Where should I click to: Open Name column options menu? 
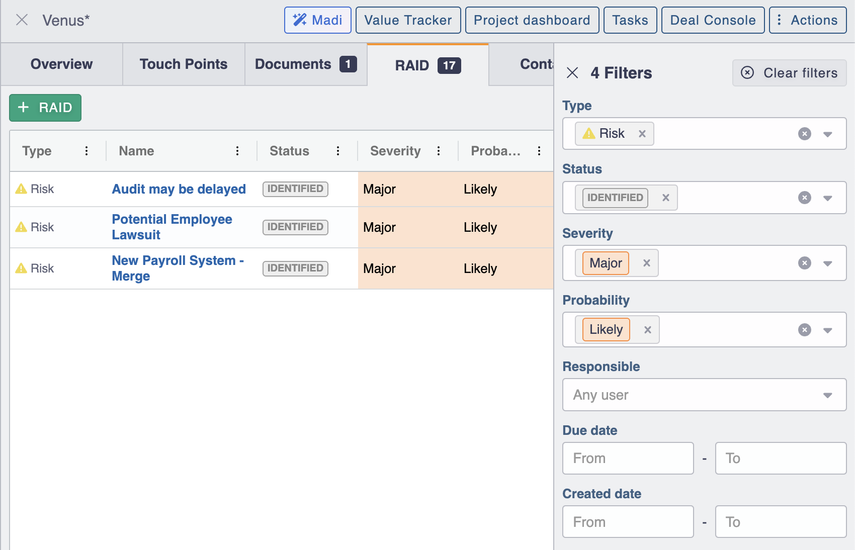pos(237,151)
